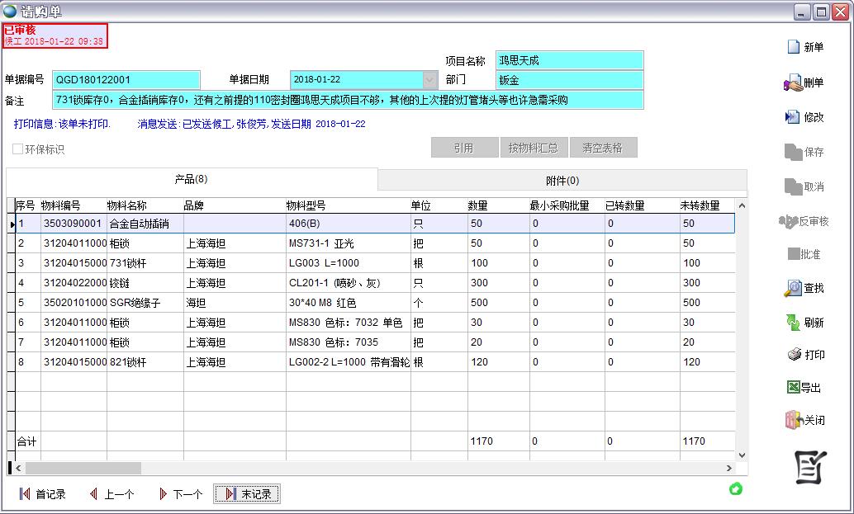
Task: Click the 打印 printer icon
Action: click(794, 355)
